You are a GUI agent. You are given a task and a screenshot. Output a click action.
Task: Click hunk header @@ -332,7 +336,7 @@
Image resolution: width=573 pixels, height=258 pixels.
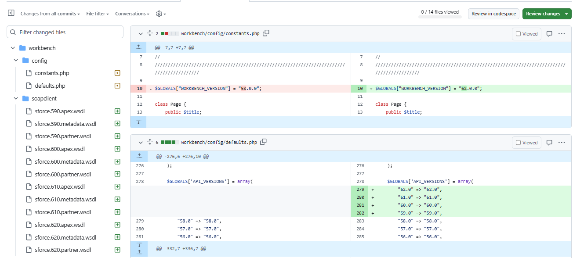tap(181, 249)
